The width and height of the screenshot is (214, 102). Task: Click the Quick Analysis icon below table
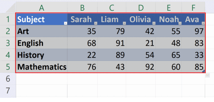(207, 75)
